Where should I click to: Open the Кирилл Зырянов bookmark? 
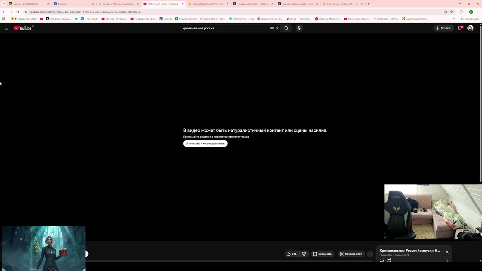coord(186,19)
